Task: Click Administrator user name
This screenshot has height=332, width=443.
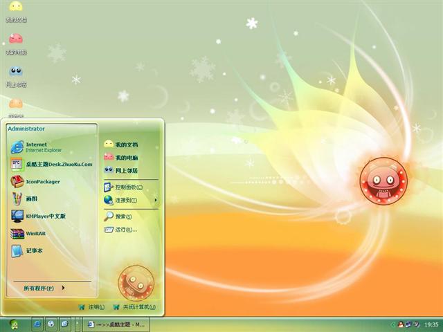Action: [x=26, y=129]
